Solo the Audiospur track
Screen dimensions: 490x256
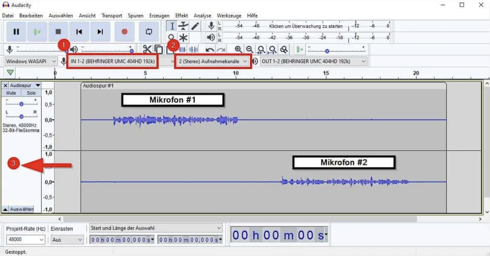point(31,93)
